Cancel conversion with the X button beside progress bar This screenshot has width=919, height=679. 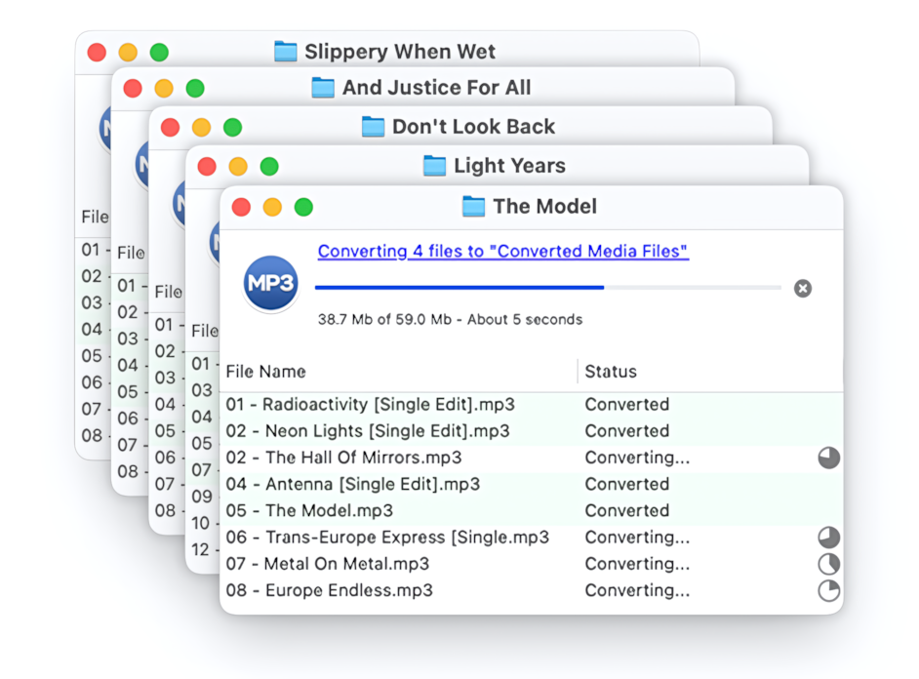coord(802,288)
